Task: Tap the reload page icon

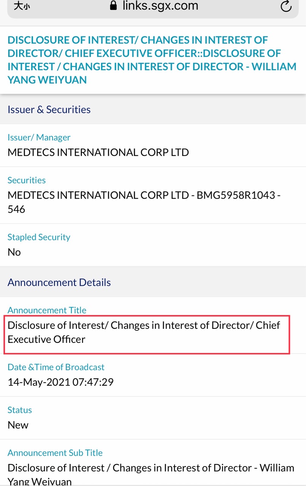Action: tap(285, 6)
